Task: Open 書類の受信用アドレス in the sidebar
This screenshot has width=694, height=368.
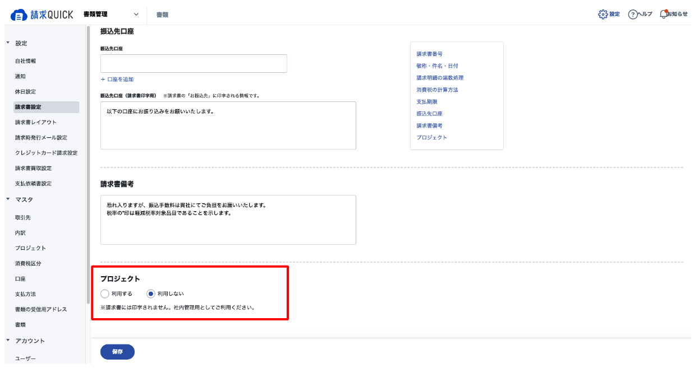Action: click(x=41, y=309)
